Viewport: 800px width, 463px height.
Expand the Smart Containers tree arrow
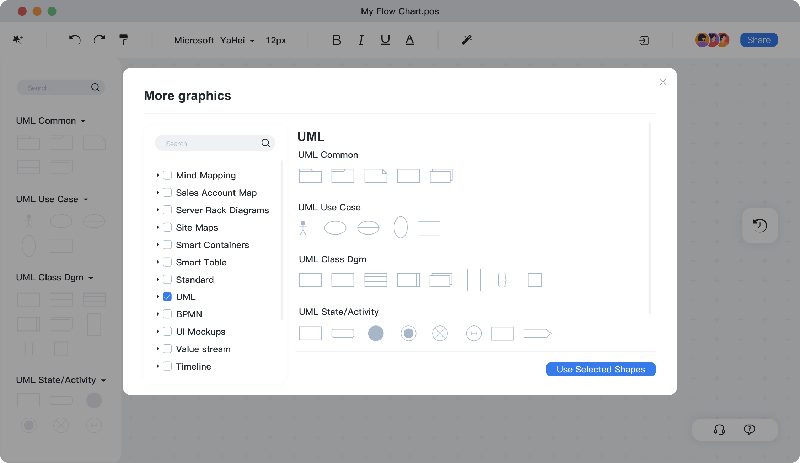(x=157, y=245)
